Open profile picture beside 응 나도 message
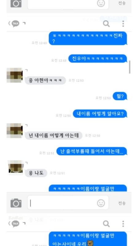Screen dimensions: 138x246 tap(16, 167)
